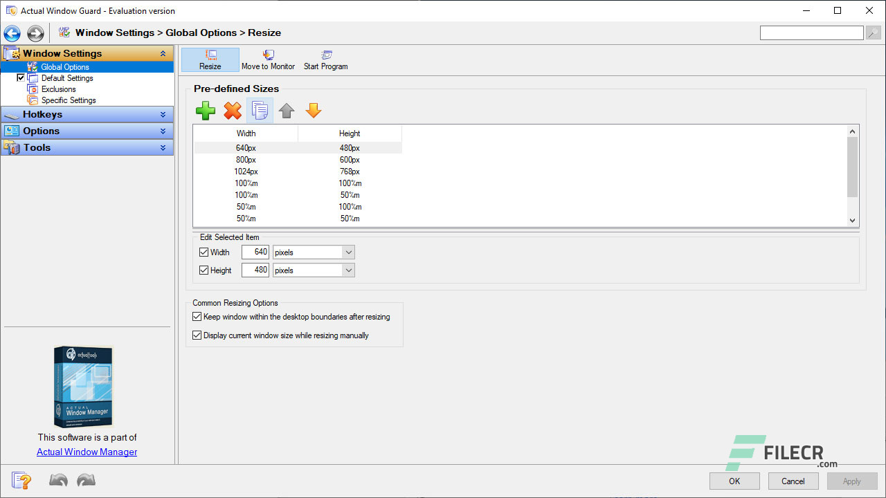Viewport: 886px width, 498px height.
Task: Toggle the Default Settings checkbox
Action: tap(21, 78)
